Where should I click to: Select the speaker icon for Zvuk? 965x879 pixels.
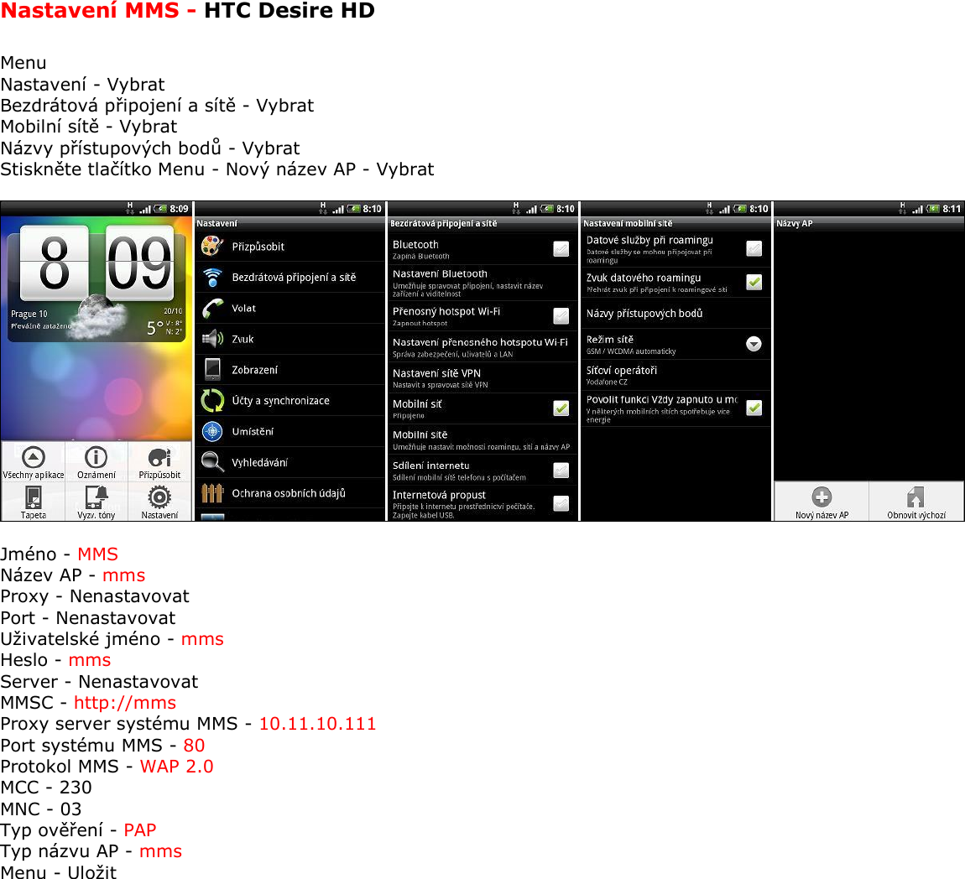pos(212,339)
